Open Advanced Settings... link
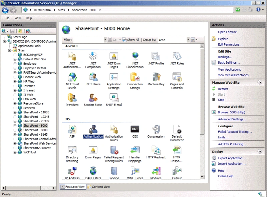The image size is (267, 197). coord(232,119)
